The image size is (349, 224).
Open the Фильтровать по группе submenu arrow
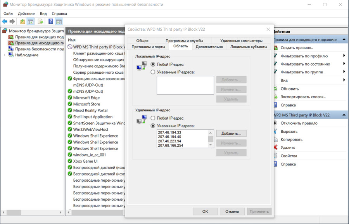(344, 72)
